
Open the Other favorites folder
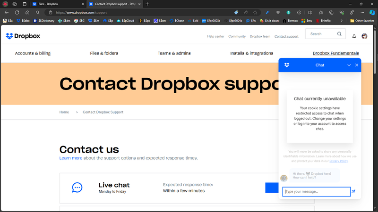(362, 21)
